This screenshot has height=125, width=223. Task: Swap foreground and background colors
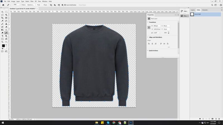pyautogui.click(x=6, y=45)
